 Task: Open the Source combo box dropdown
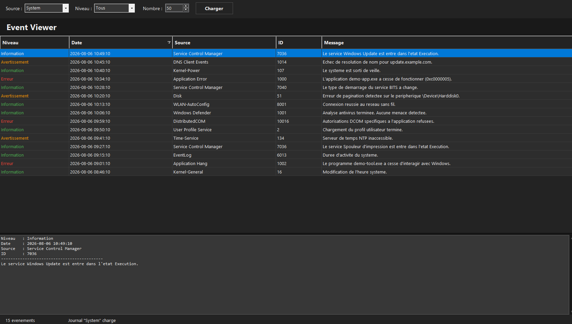(66, 8)
